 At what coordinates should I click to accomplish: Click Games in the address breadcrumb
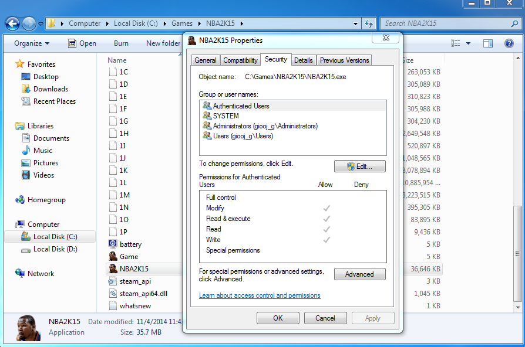tap(182, 23)
